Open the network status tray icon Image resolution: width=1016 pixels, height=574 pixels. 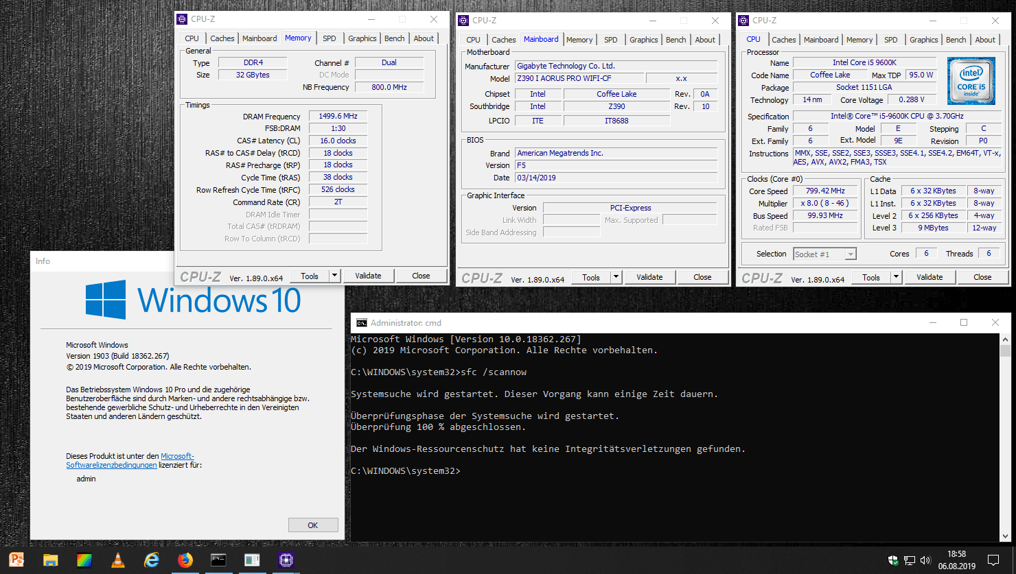(910, 560)
